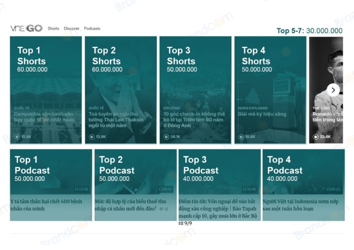The height and width of the screenshot is (250, 354).
Task: Click the VnE GO logo
Action: [27, 28]
